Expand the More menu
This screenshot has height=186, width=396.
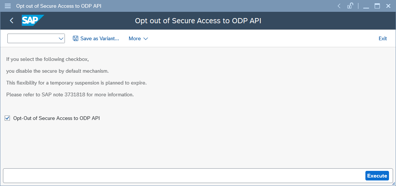click(x=138, y=38)
